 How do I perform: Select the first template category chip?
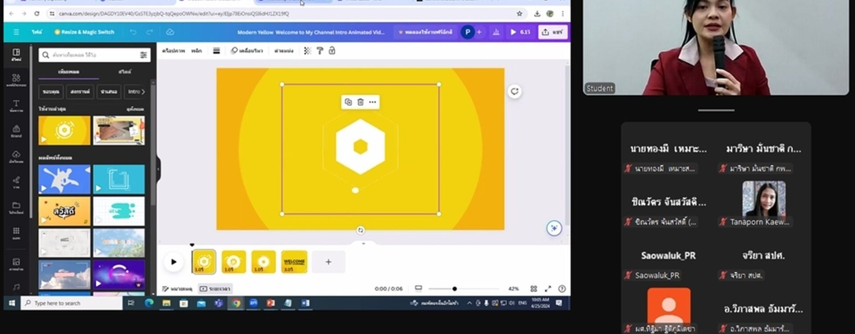pos(51,92)
